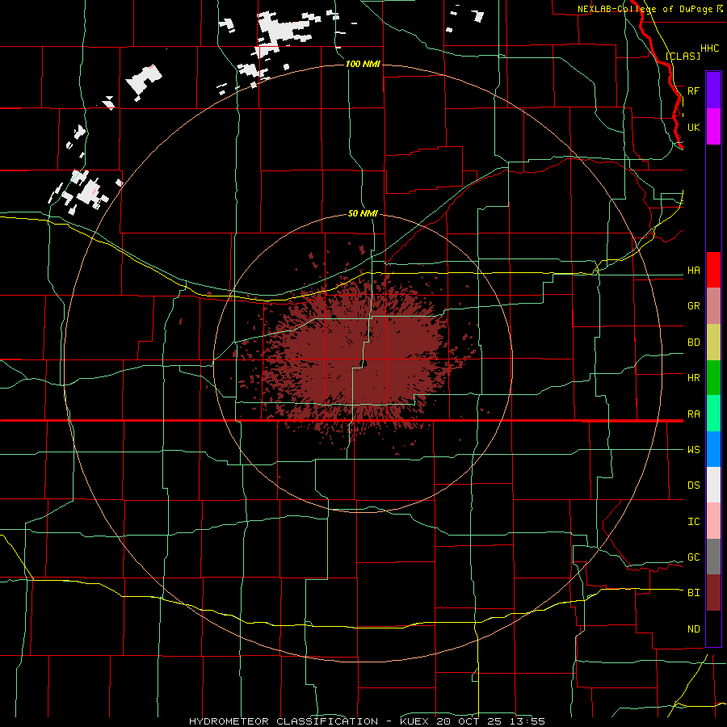Click the RF purple legend swatch
This screenshot has width=727, height=727.
coord(713,90)
